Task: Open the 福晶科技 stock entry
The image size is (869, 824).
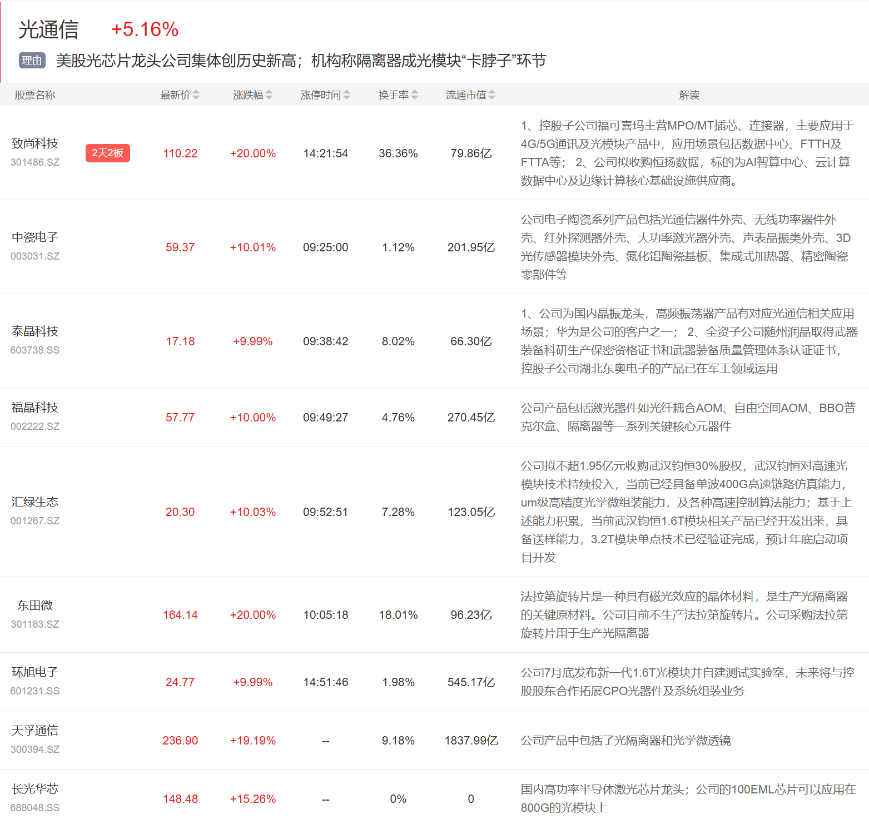Action: click(x=35, y=408)
